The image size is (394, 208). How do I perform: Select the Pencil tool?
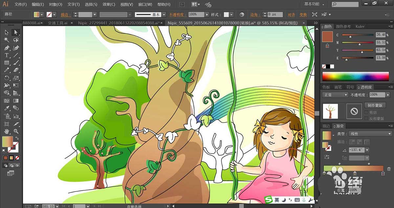(7, 70)
